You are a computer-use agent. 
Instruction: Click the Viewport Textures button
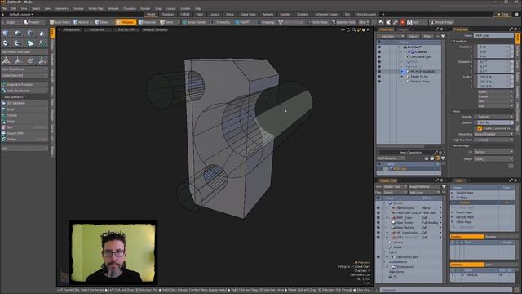(x=155, y=29)
